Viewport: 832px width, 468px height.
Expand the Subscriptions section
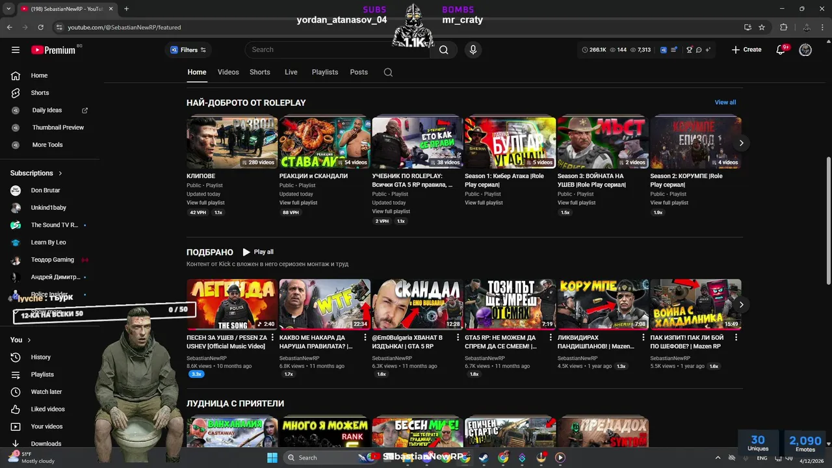coord(36,173)
